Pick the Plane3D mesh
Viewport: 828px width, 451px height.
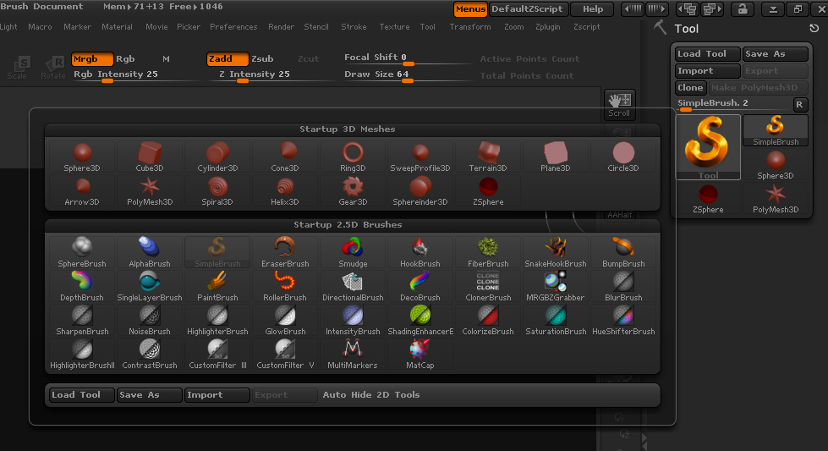coord(555,157)
